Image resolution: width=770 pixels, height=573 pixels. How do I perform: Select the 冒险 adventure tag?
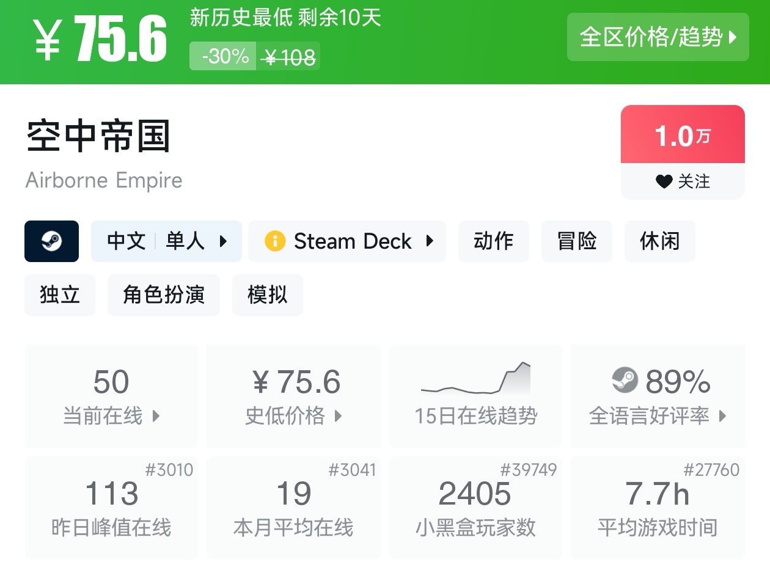click(576, 241)
